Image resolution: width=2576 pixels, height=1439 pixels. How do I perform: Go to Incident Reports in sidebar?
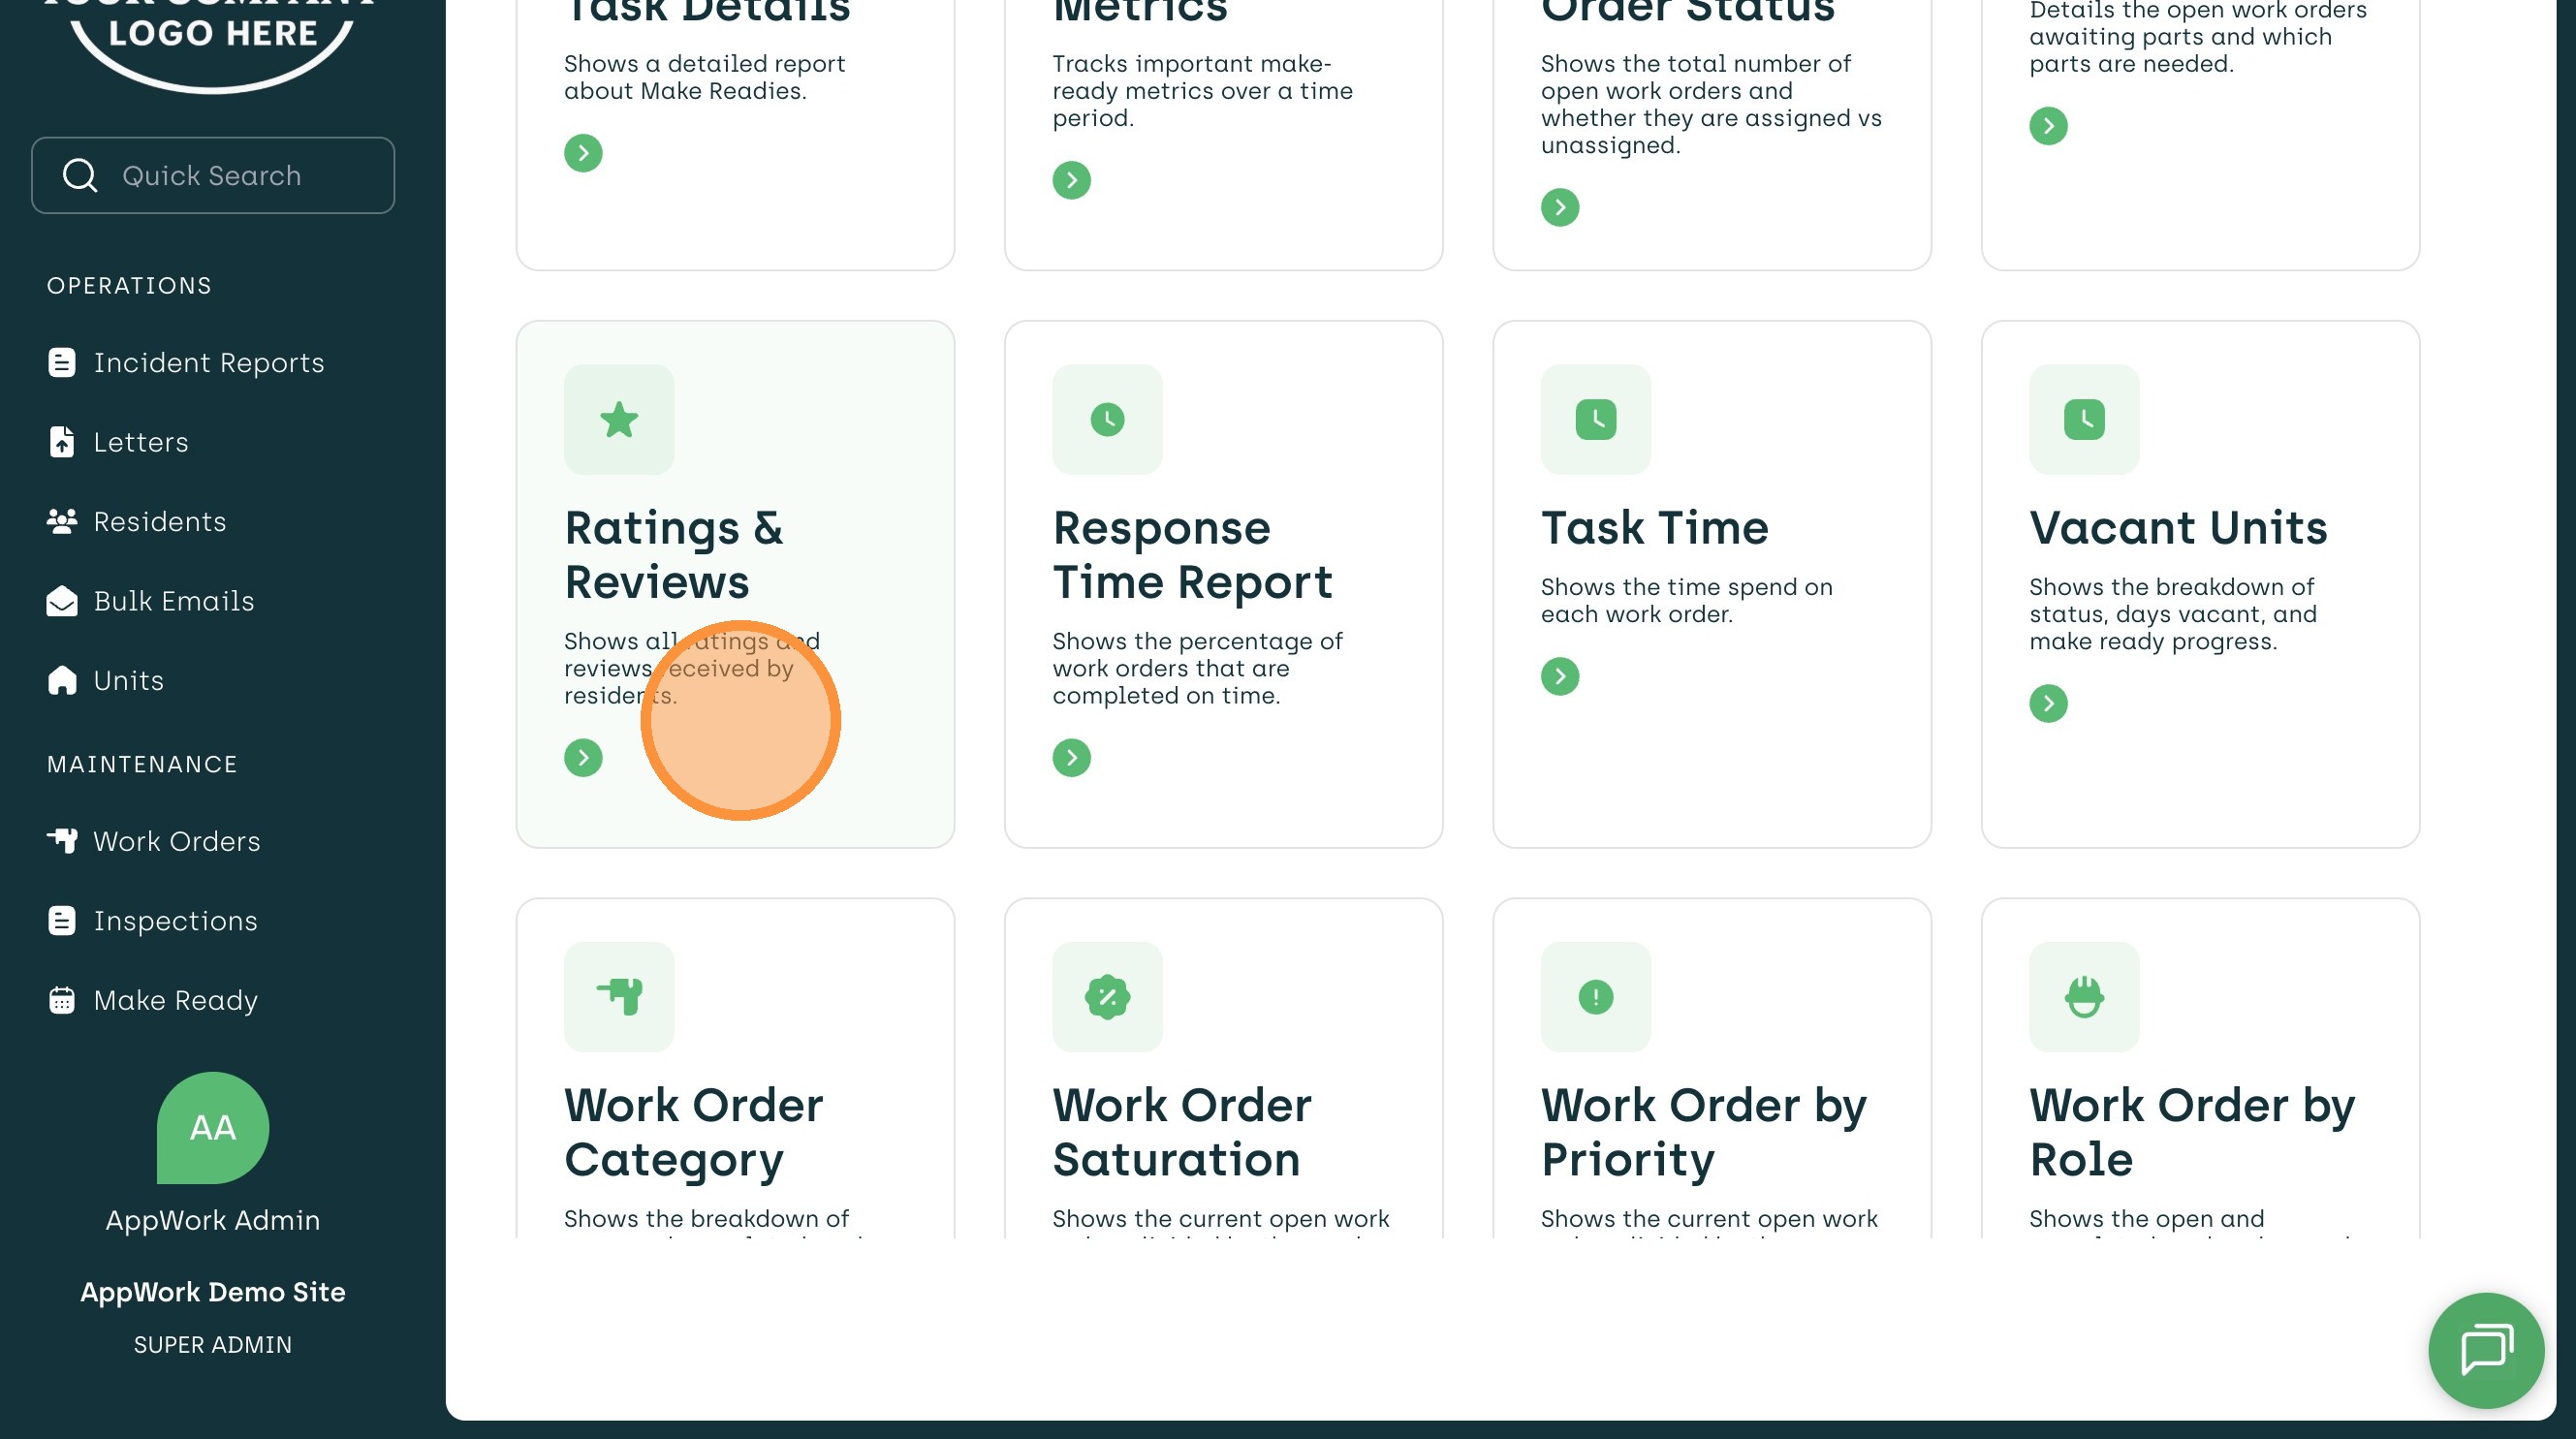click(208, 363)
